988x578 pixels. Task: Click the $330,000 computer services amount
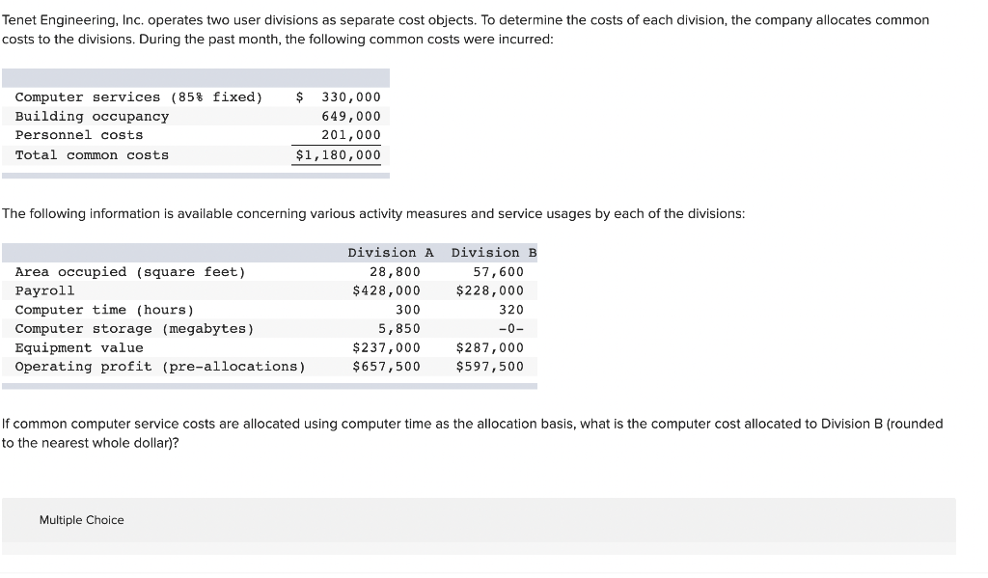coord(355,96)
